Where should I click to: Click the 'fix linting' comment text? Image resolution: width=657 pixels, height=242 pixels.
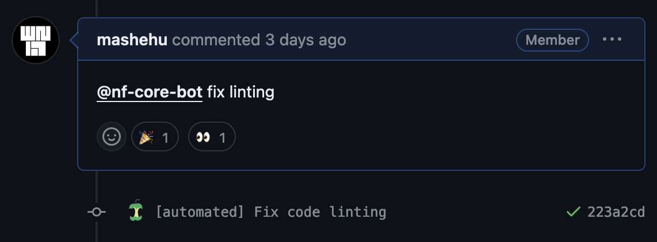pos(240,92)
